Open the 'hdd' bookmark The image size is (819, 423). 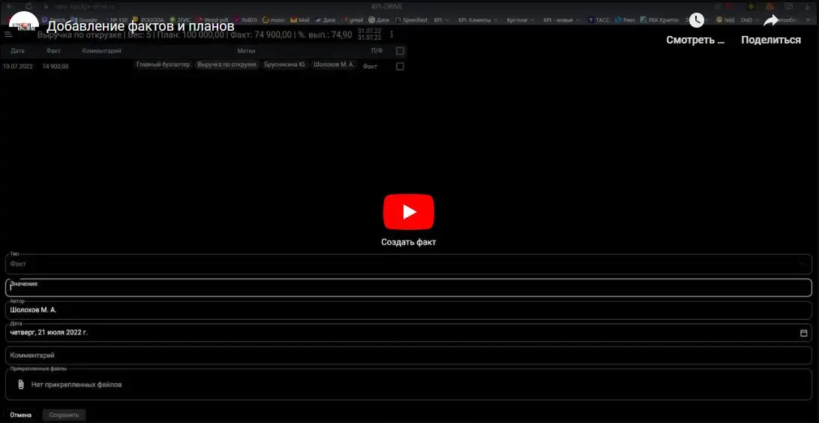pos(725,19)
